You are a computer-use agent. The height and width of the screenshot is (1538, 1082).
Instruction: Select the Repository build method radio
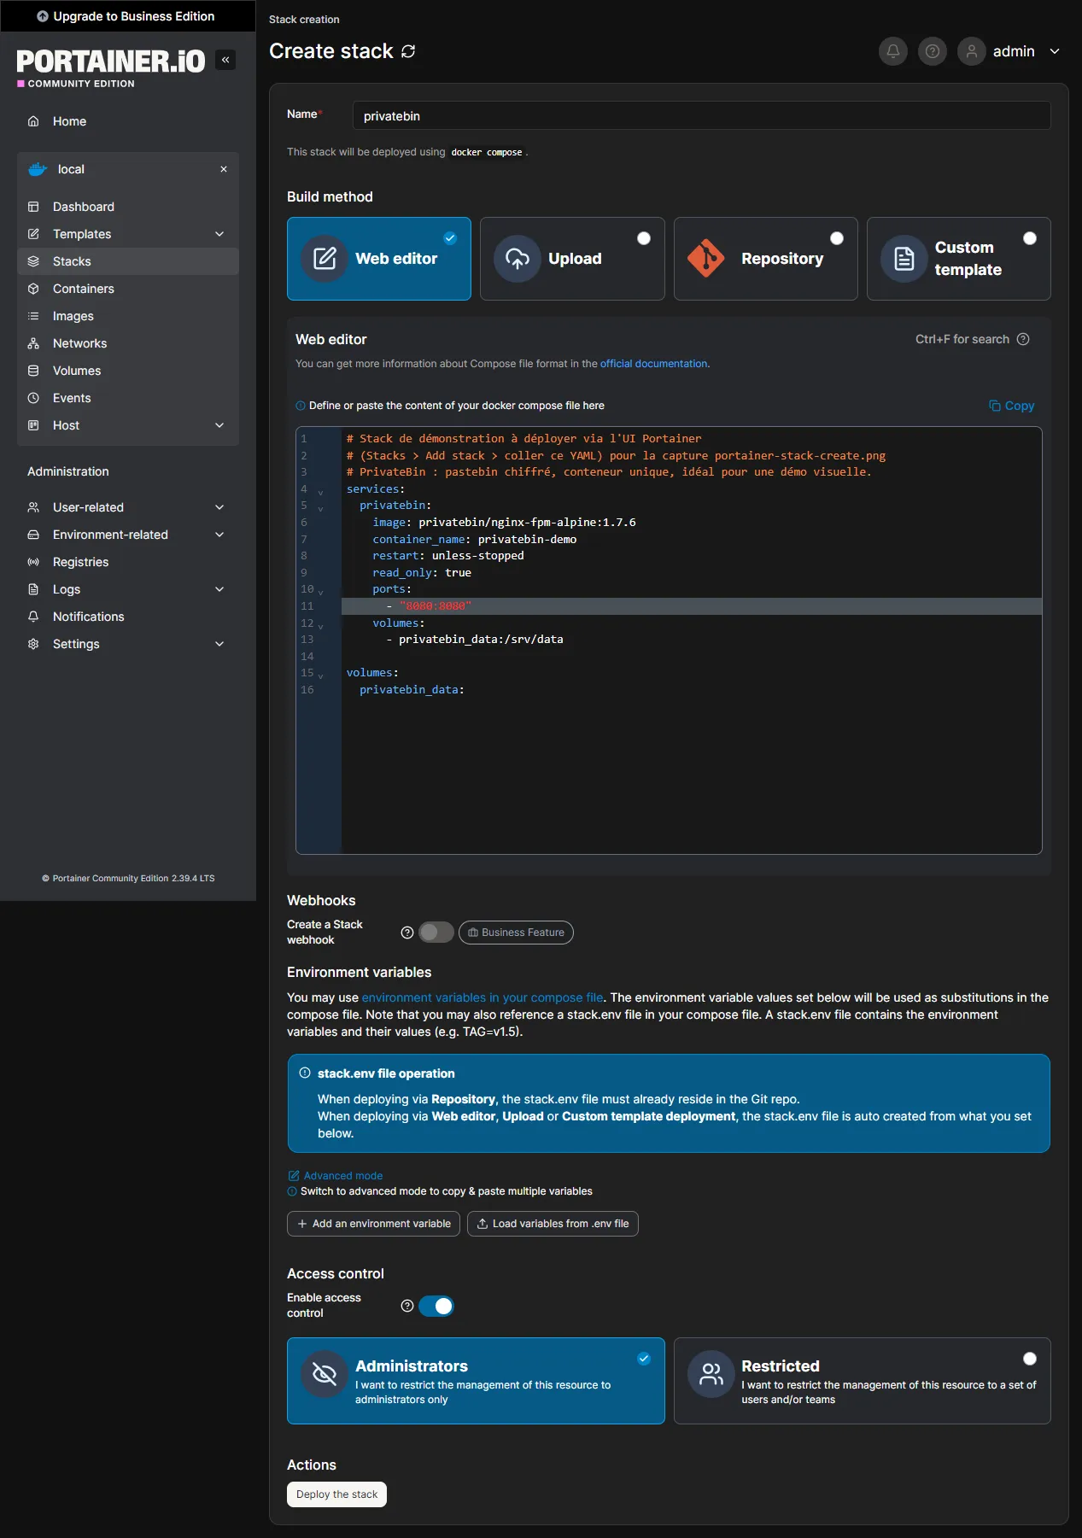837,238
